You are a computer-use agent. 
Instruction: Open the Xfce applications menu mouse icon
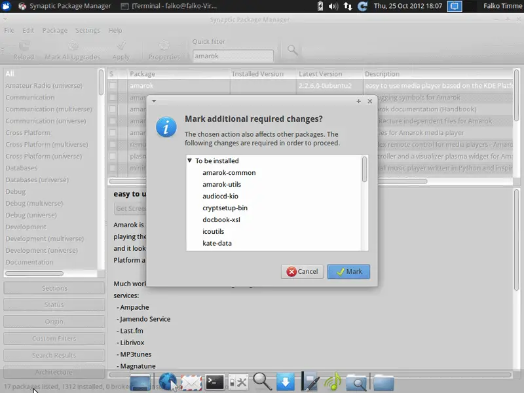tap(6, 6)
